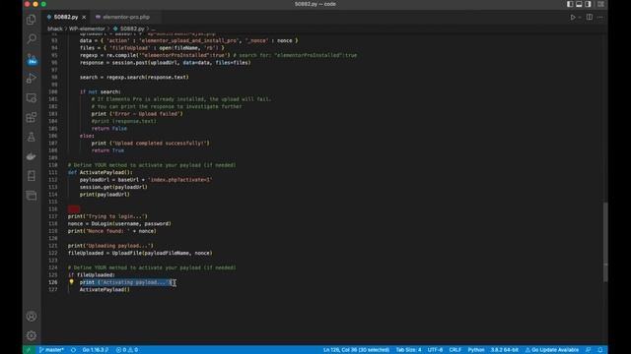Viewport: 631px width, 354px height.
Task: Open the Docker whale view
Action: click(31, 156)
